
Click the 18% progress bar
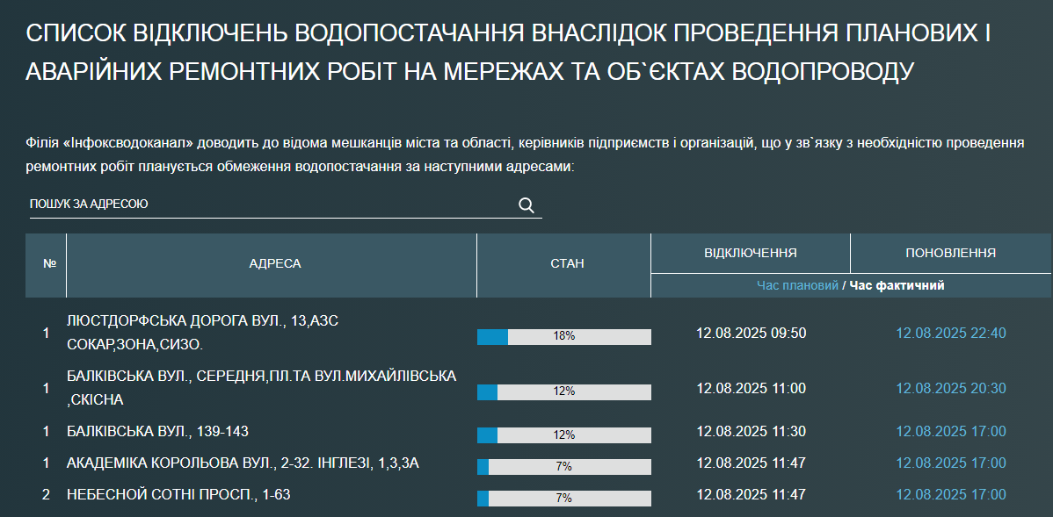tap(563, 336)
